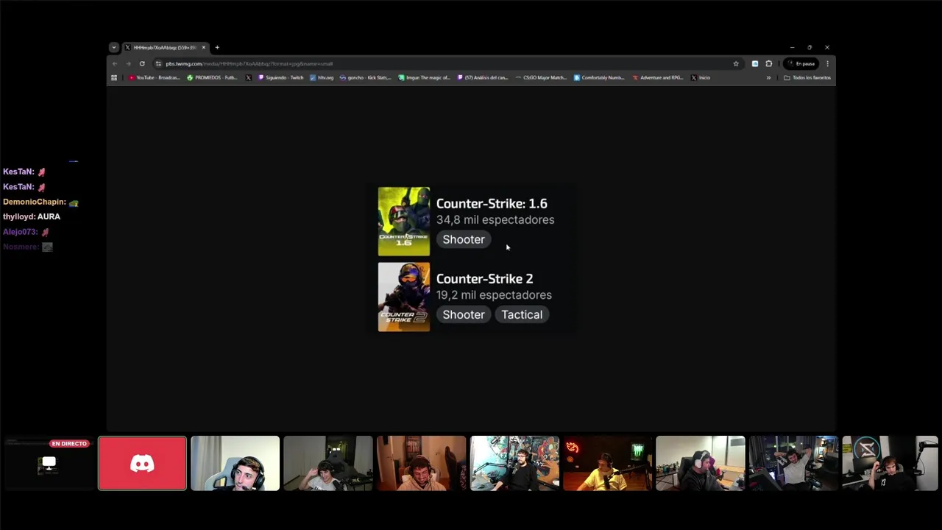
Task: Click Nosmere username in chat
Action: point(21,247)
